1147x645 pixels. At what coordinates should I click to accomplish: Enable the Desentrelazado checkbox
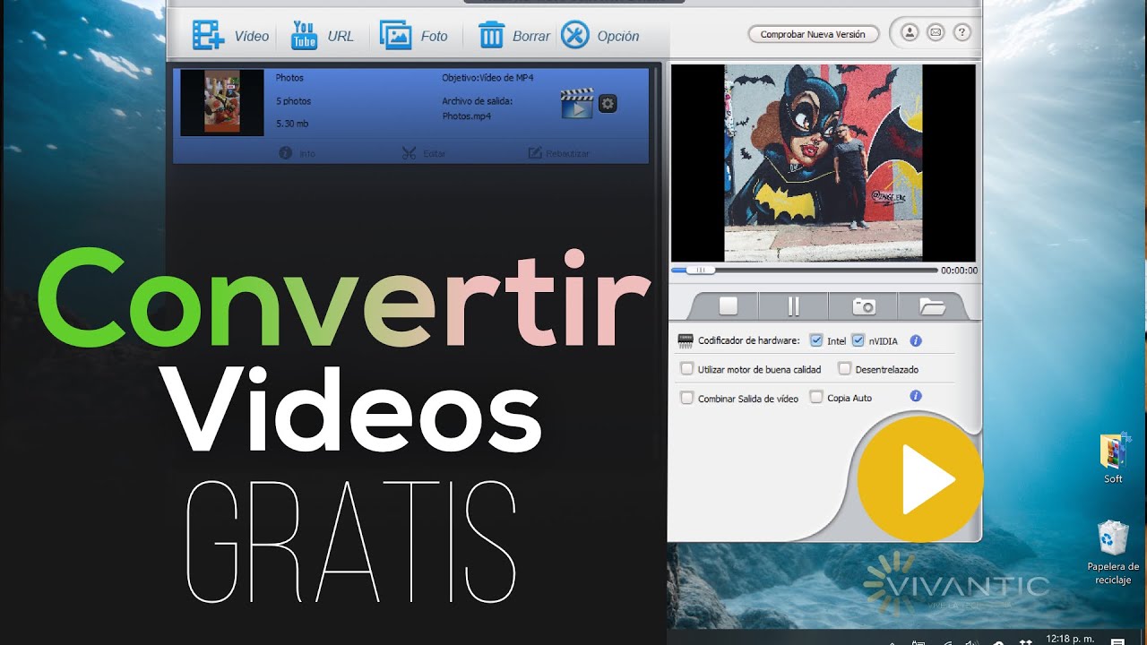coord(844,369)
